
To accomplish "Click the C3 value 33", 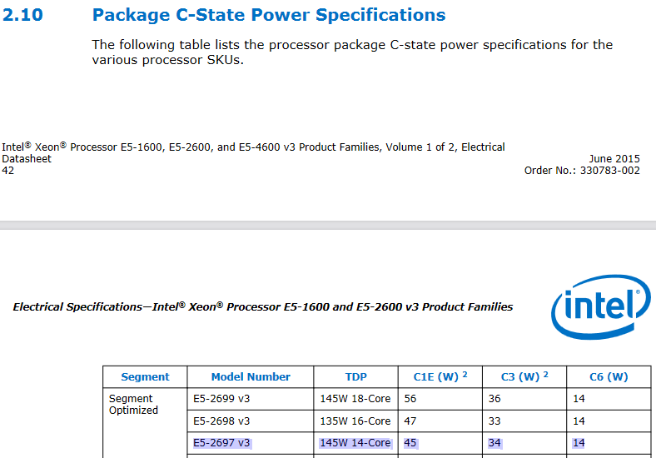I will (x=494, y=421).
